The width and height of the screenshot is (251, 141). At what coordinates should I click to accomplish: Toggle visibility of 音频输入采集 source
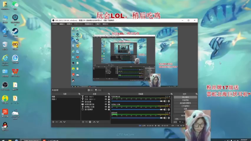(106, 107)
